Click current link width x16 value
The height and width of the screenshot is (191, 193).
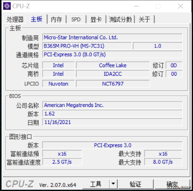(62, 154)
